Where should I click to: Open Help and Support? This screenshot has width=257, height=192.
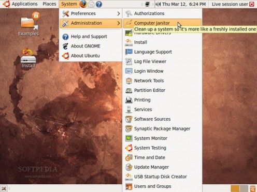tap(91, 37)
